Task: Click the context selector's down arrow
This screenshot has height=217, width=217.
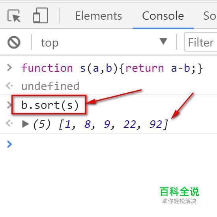Action: pos(163,41)
